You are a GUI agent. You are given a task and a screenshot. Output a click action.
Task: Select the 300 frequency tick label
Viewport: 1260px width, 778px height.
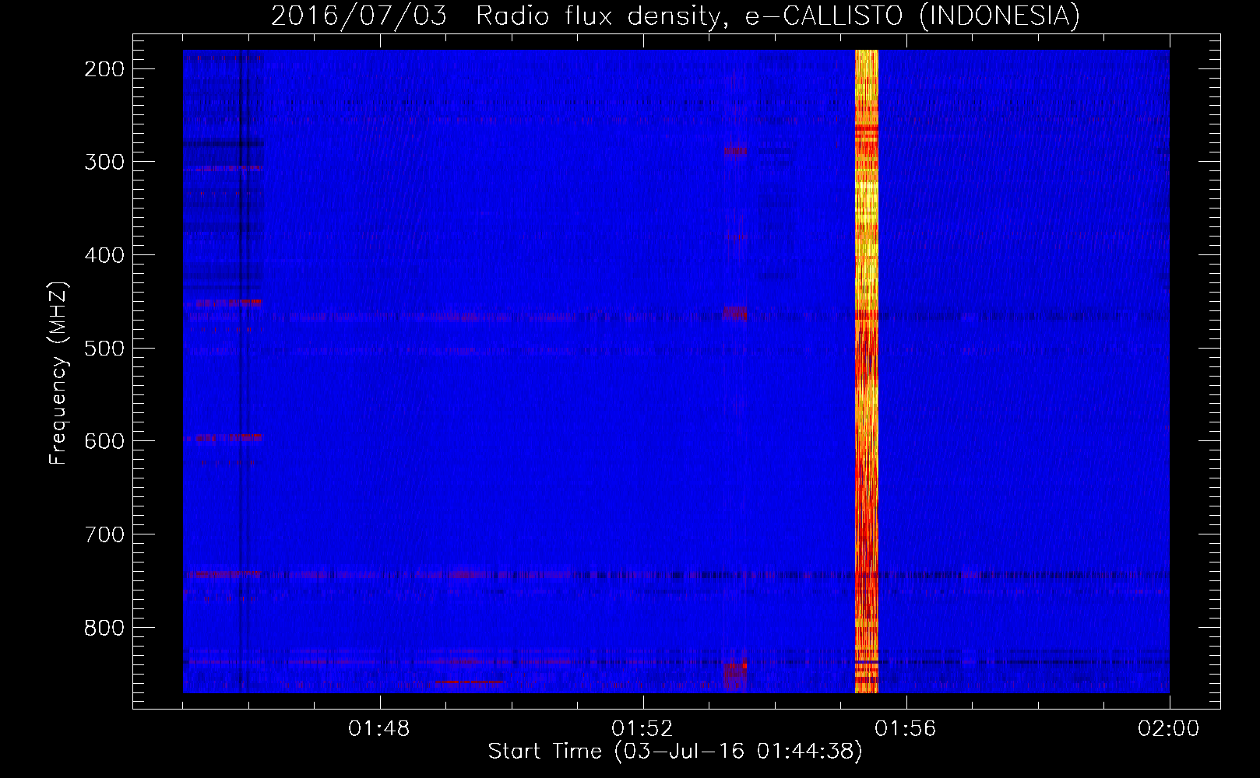[x=104, y=162]
